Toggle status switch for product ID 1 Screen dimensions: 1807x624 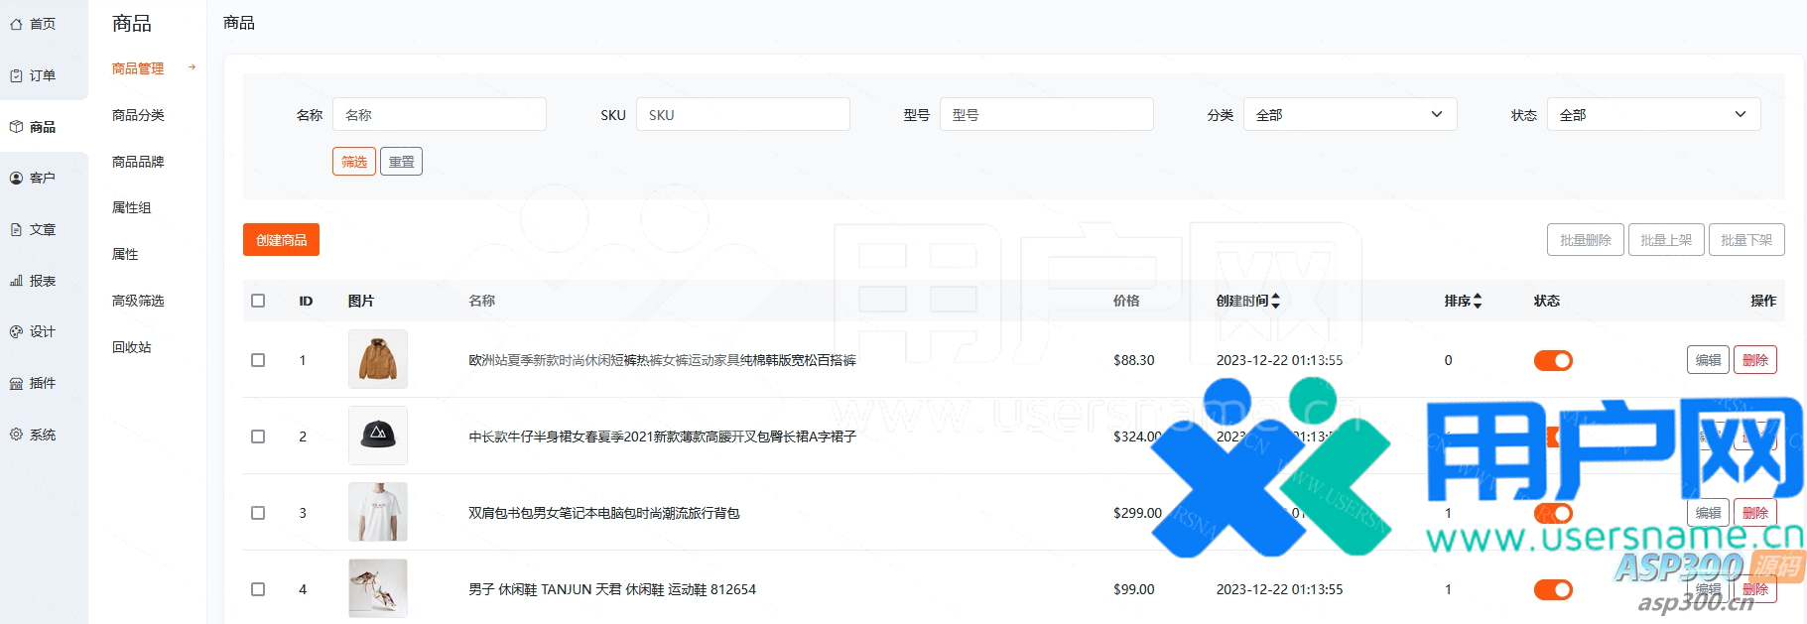(x=1553, y=361)
